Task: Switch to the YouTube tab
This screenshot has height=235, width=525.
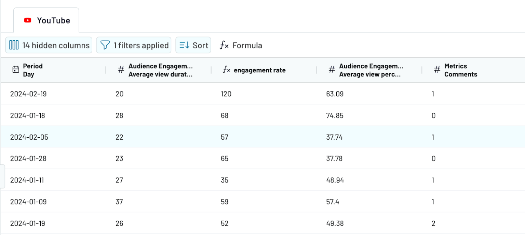Action: (x=53, y=20)
